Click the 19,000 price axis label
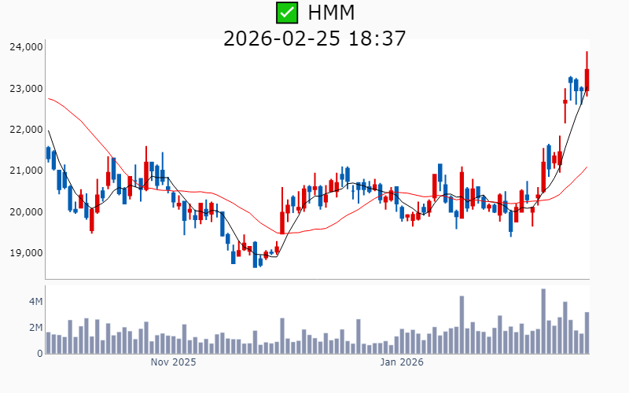 (26, 253)
